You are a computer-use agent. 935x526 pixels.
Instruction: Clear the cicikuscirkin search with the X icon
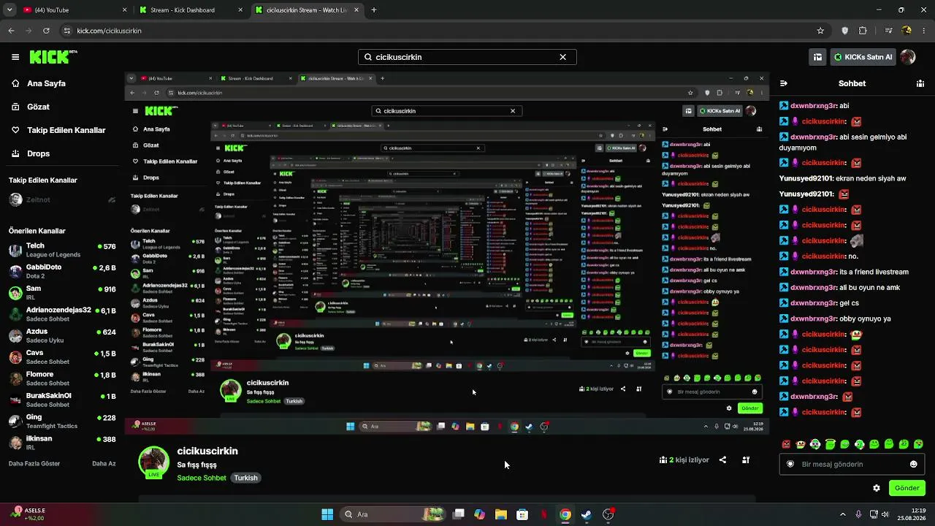tap(562, 57)
